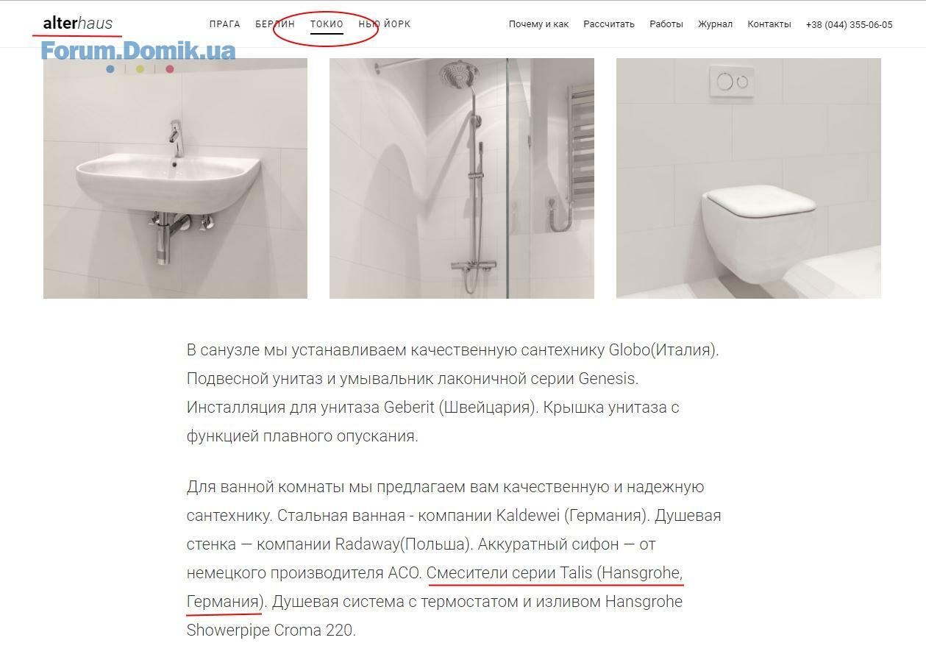Select the yellow dot under the logo
The image size is (926, 657).
click(140, 69)
